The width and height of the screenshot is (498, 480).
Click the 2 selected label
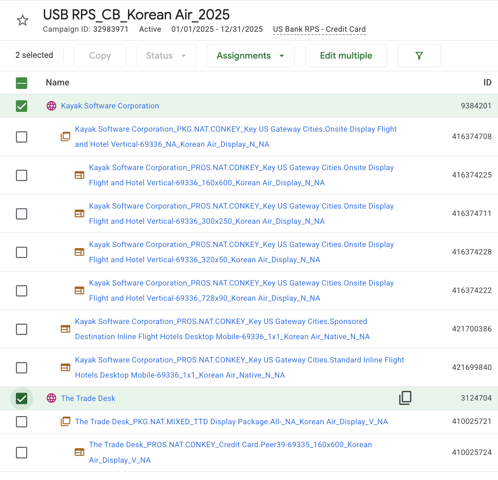pyautogui.click(x=34, y=55)
